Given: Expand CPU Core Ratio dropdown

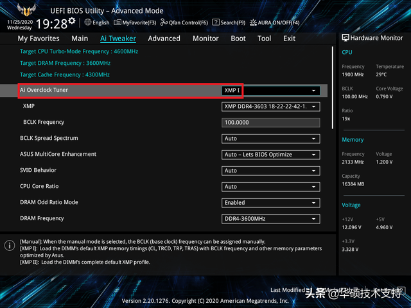Looking at the screenshot, I should [x=271, y=187].
